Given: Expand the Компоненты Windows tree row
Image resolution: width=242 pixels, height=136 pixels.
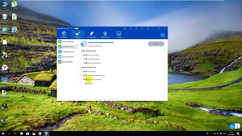Looking at the screenshot, I should pyautogui.click(x=81, y=79).
